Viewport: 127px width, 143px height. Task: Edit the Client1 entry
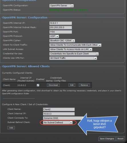[72, 85]
